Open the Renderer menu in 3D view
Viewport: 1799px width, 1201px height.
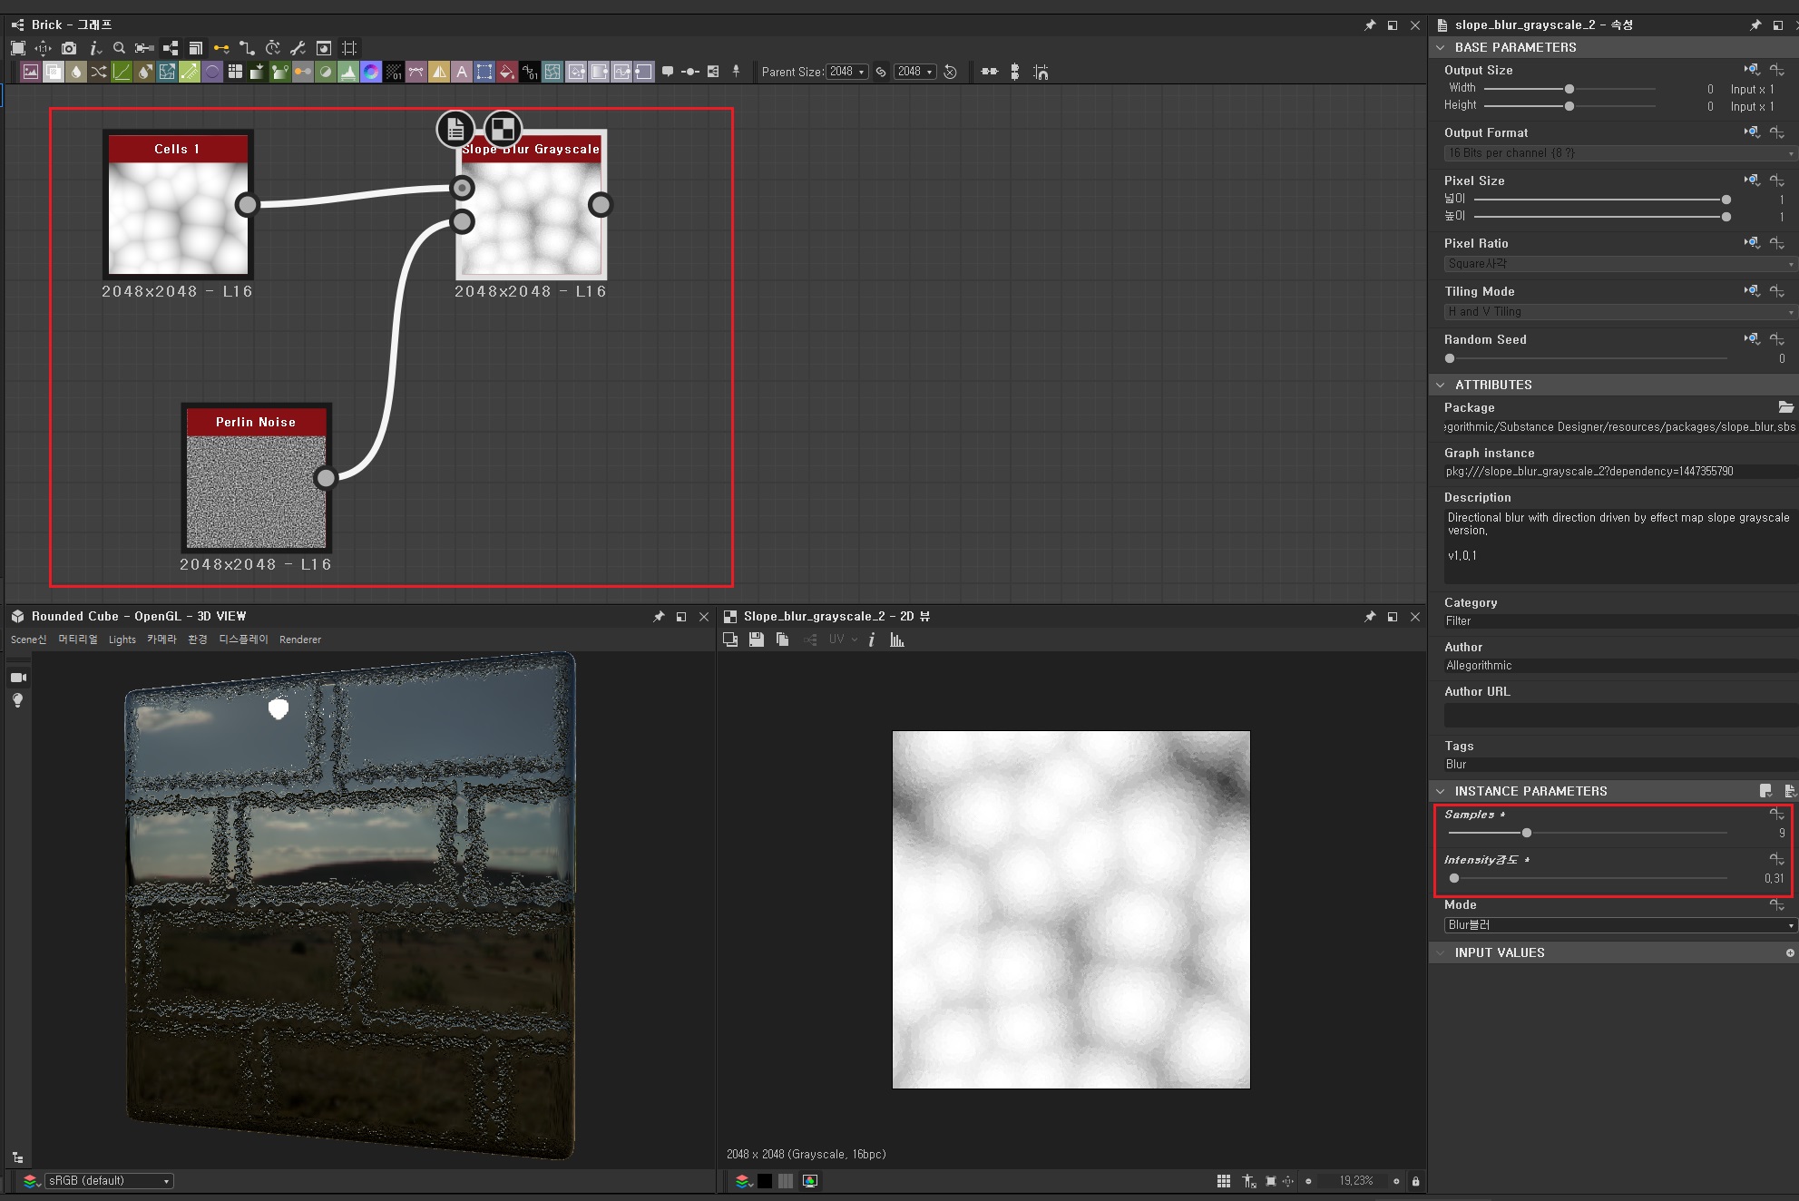point(300,640)
